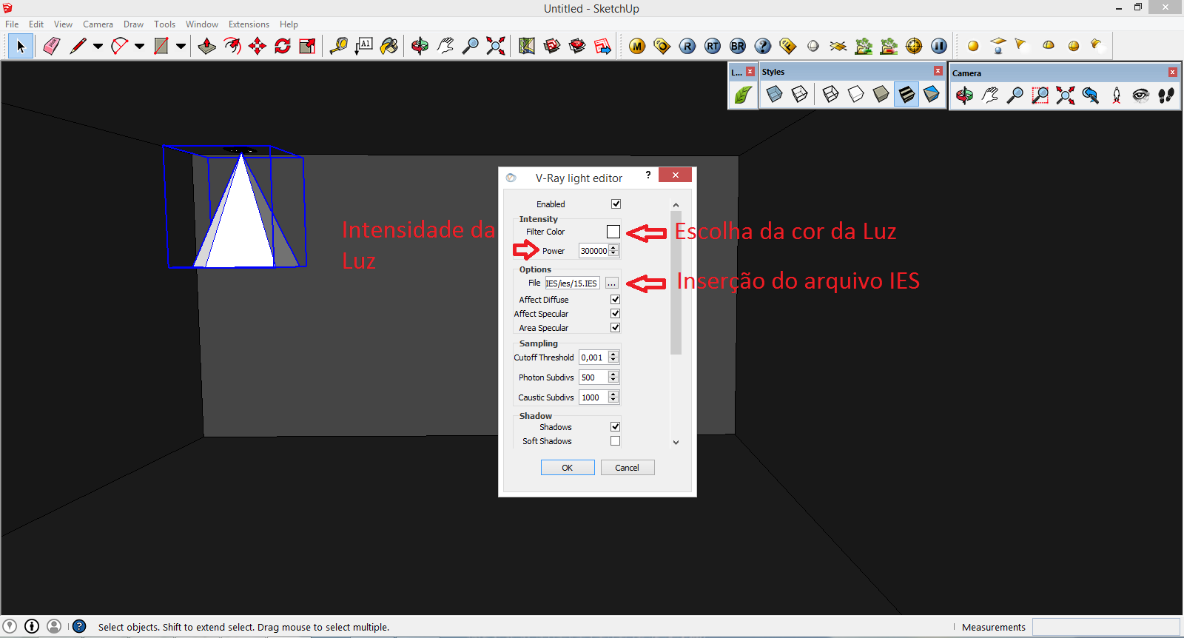
Task: Click the Cutoff Threshold spinner
Action: 613,357
